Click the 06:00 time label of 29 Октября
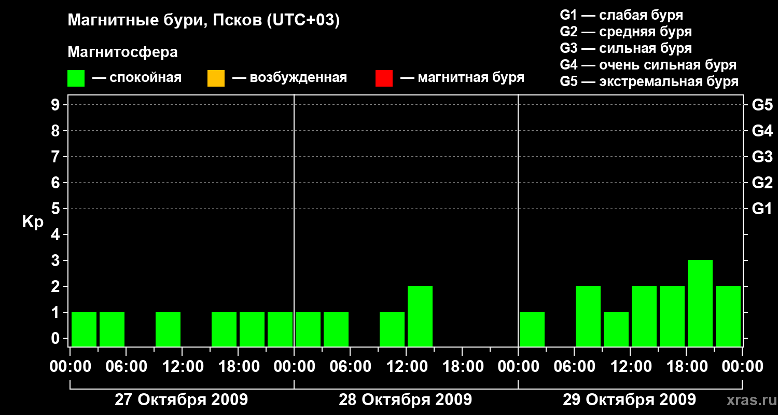The height and width of the screenshot is (415, 778). point(574,367)
